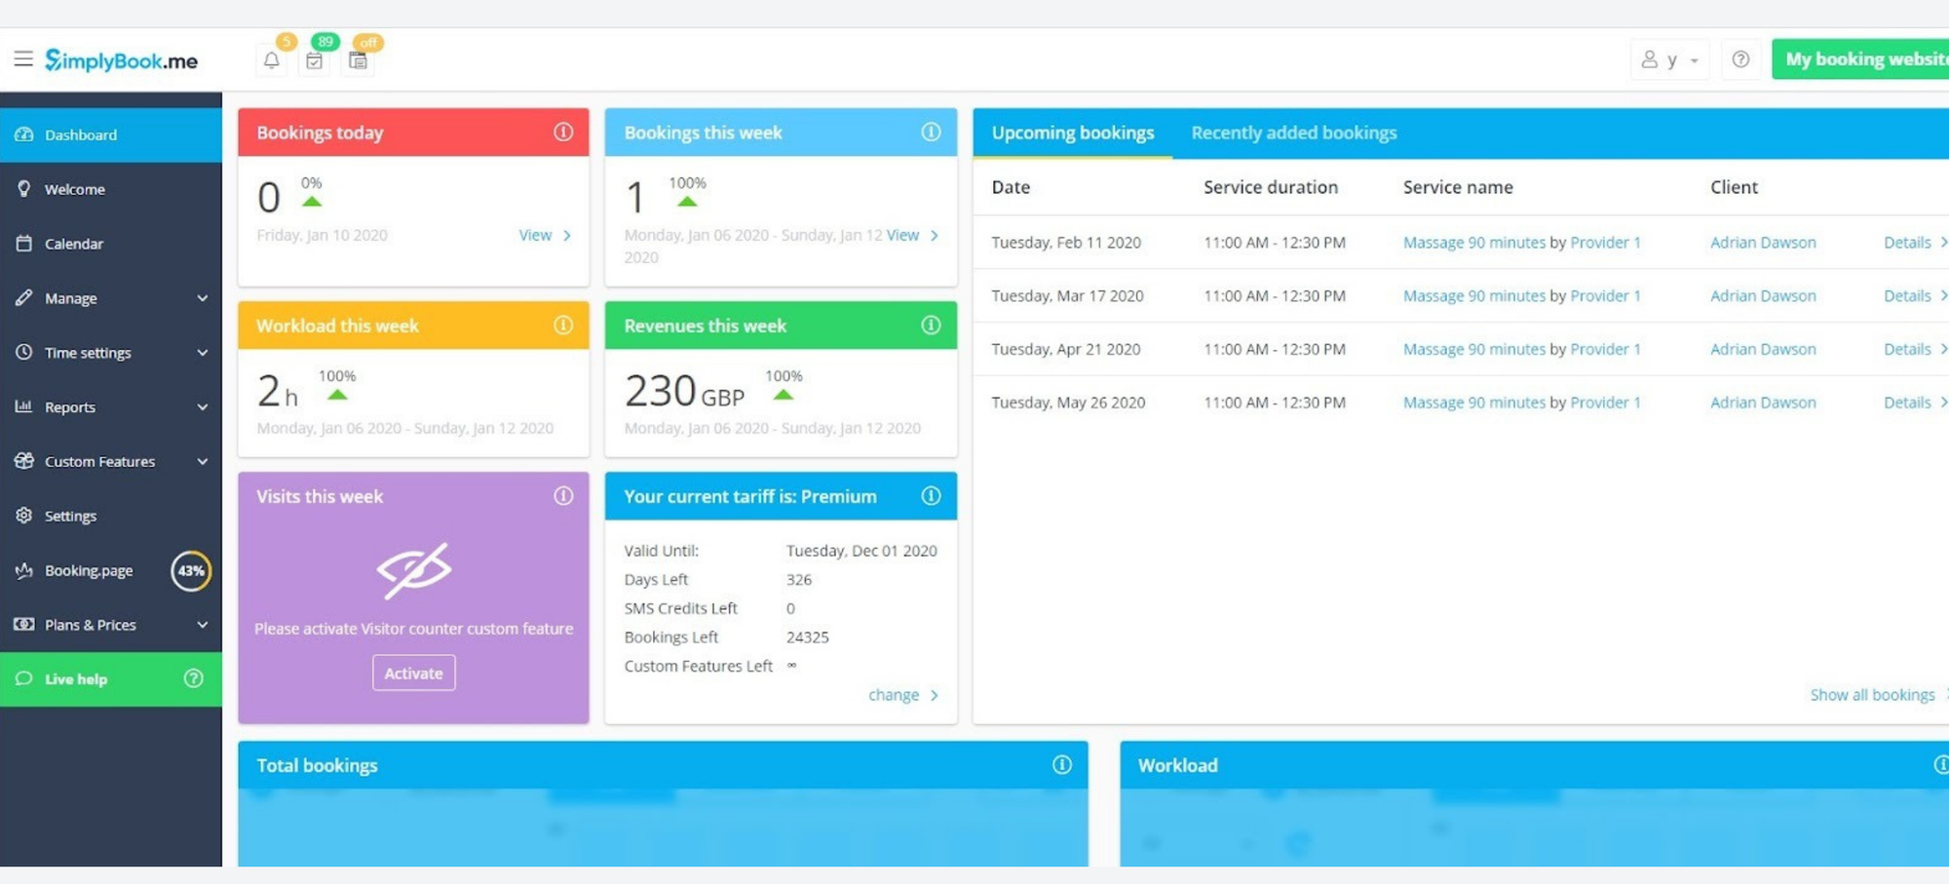
Task: Open the Settings section in the sidebar
Action: pyautogui.click(x=70, y=516)
